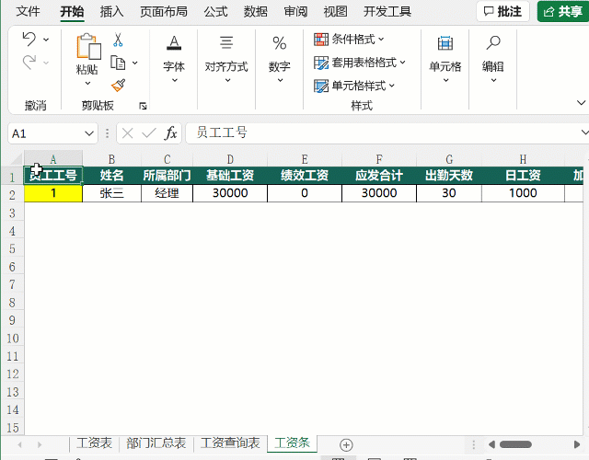589x460 pixels.
Task: Switch to the 审阅 tab
Action: pyautogui.click(x=295, y=12)
